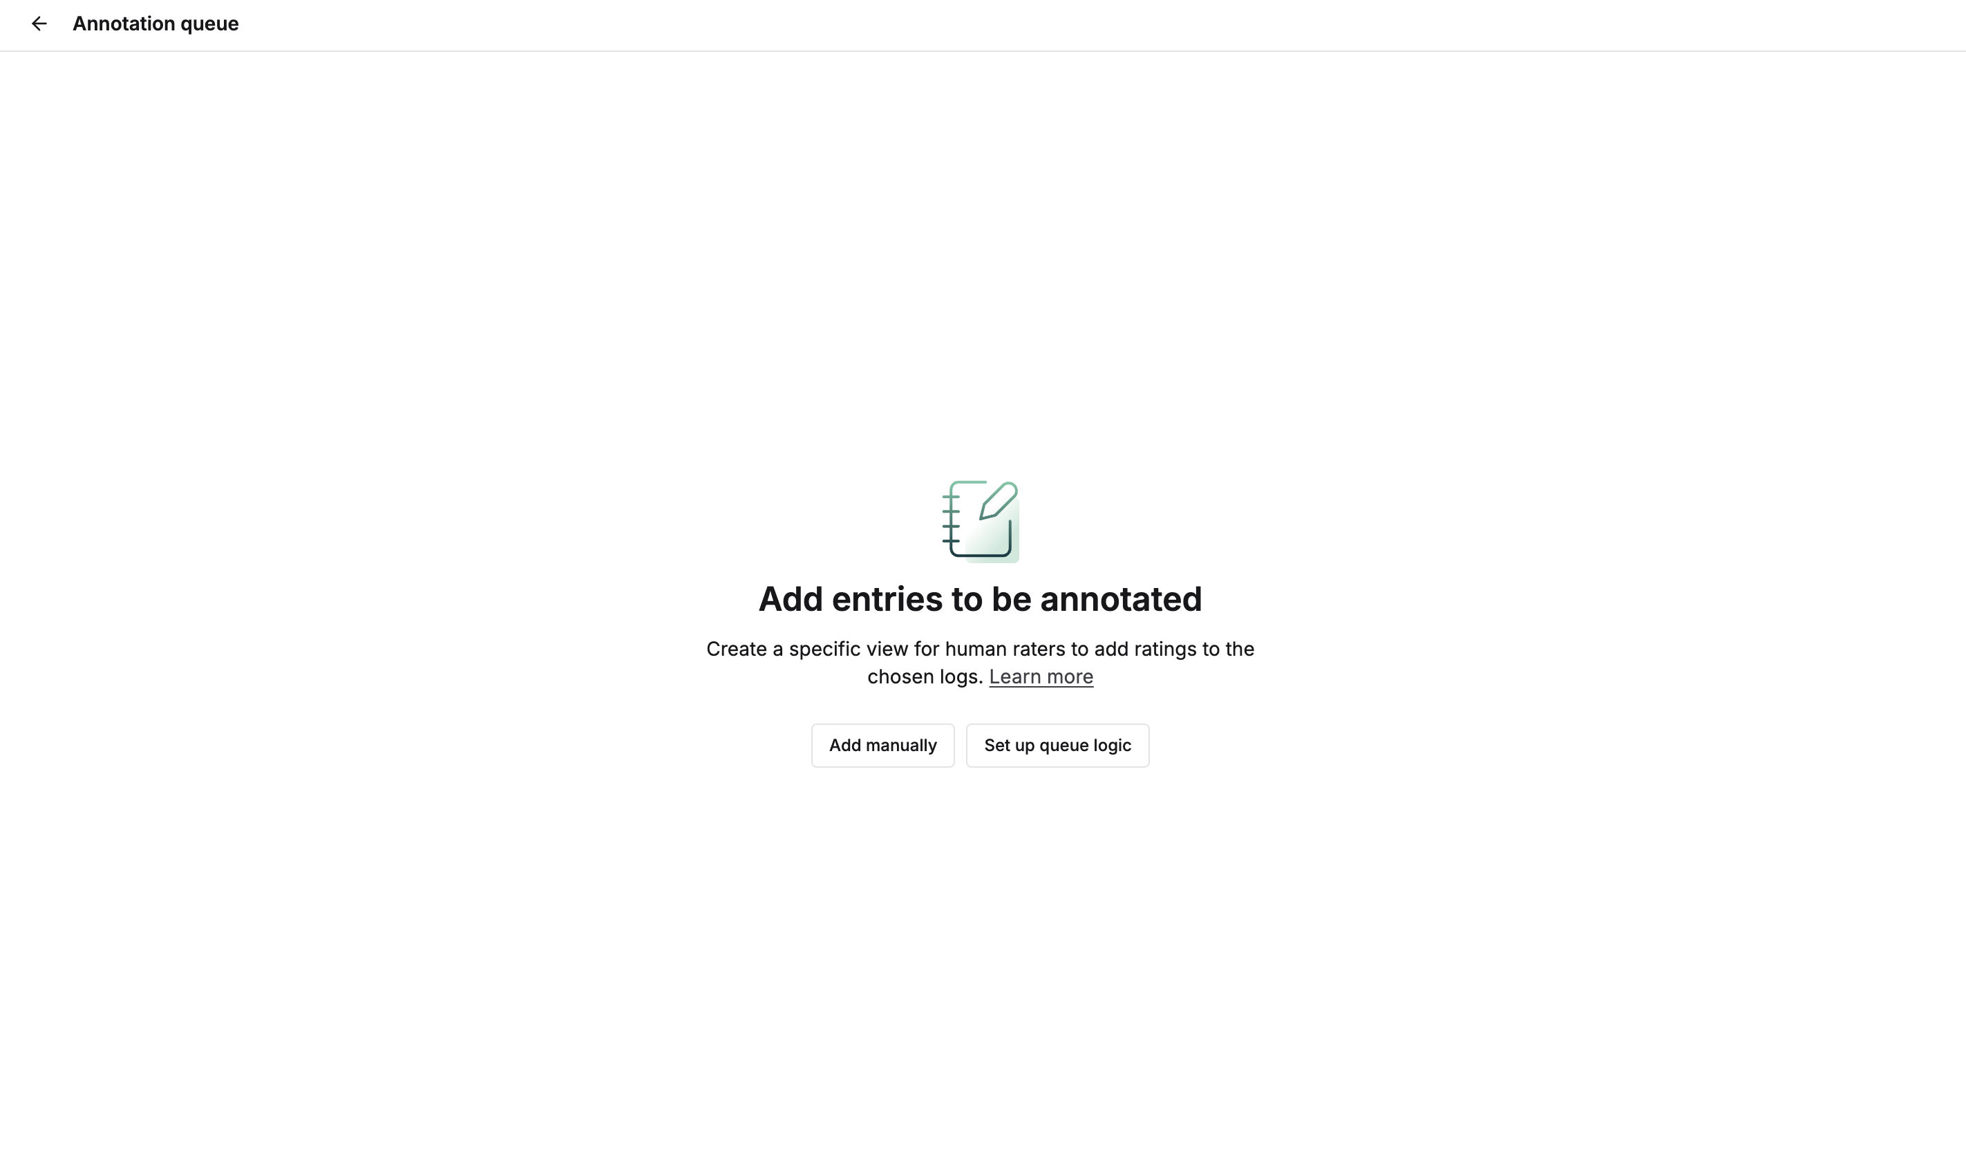Click the Set up queue logic button
The image size is (1966, 1174).
(x=1058, y=745)
